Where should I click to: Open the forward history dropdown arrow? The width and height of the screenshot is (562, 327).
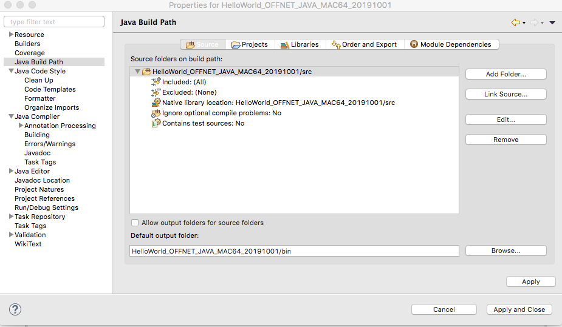point(543,23)
